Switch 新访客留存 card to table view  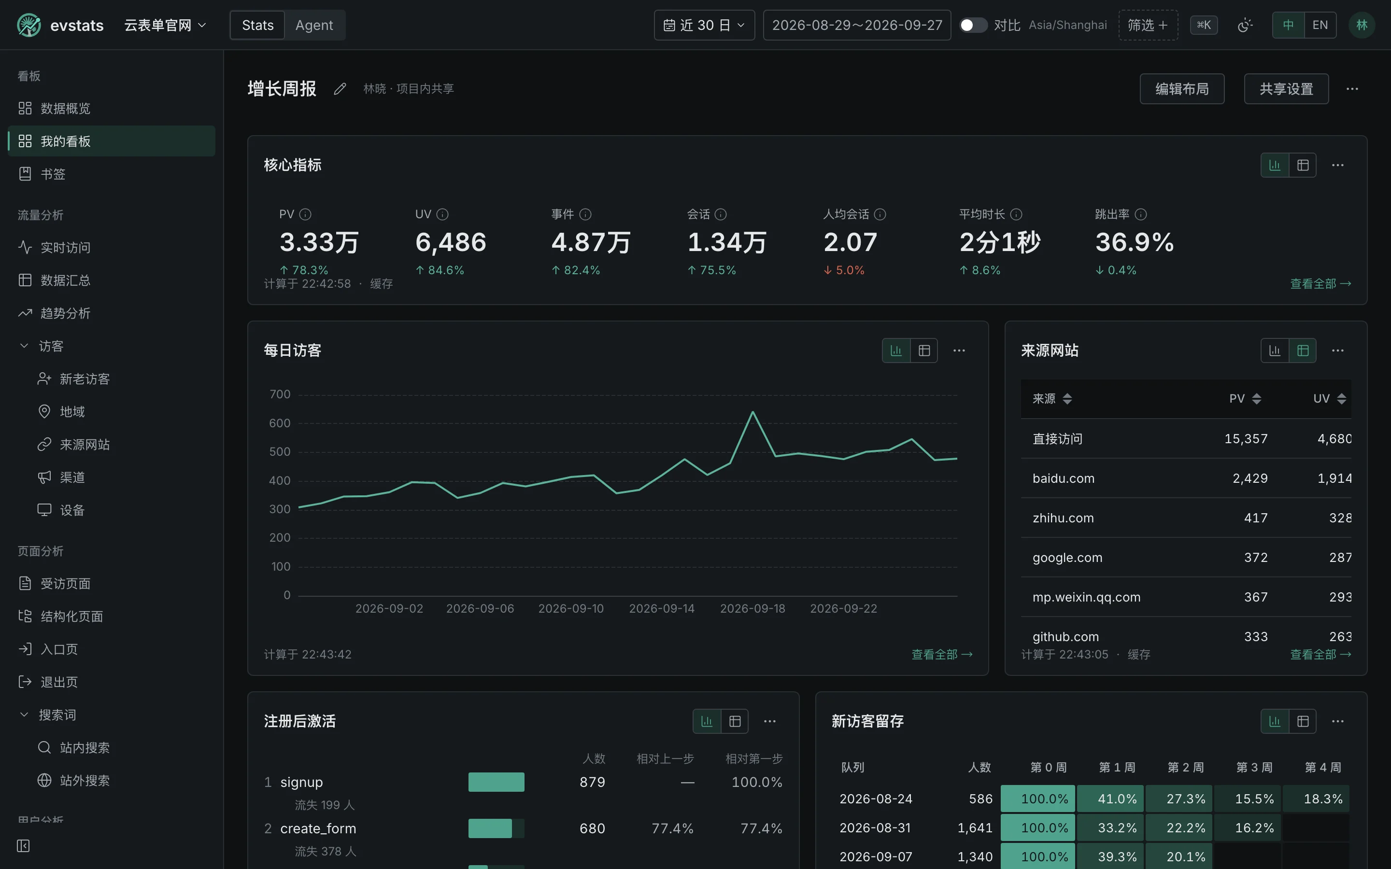click(x=1303, y=721)
